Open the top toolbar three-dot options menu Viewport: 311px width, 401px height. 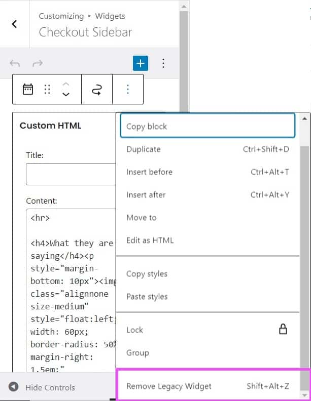[163, 63]
